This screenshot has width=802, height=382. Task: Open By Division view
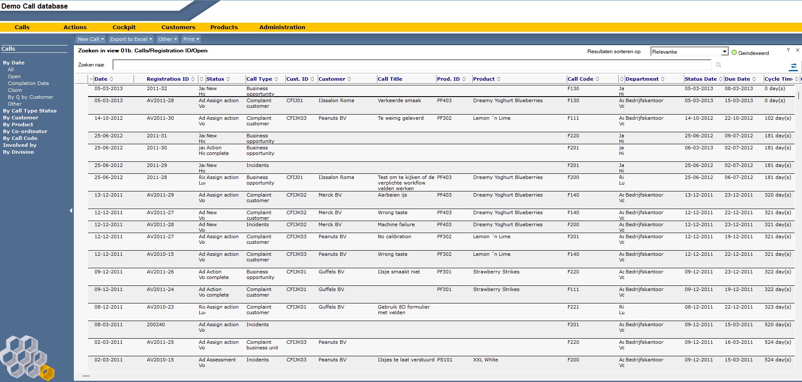18,152
